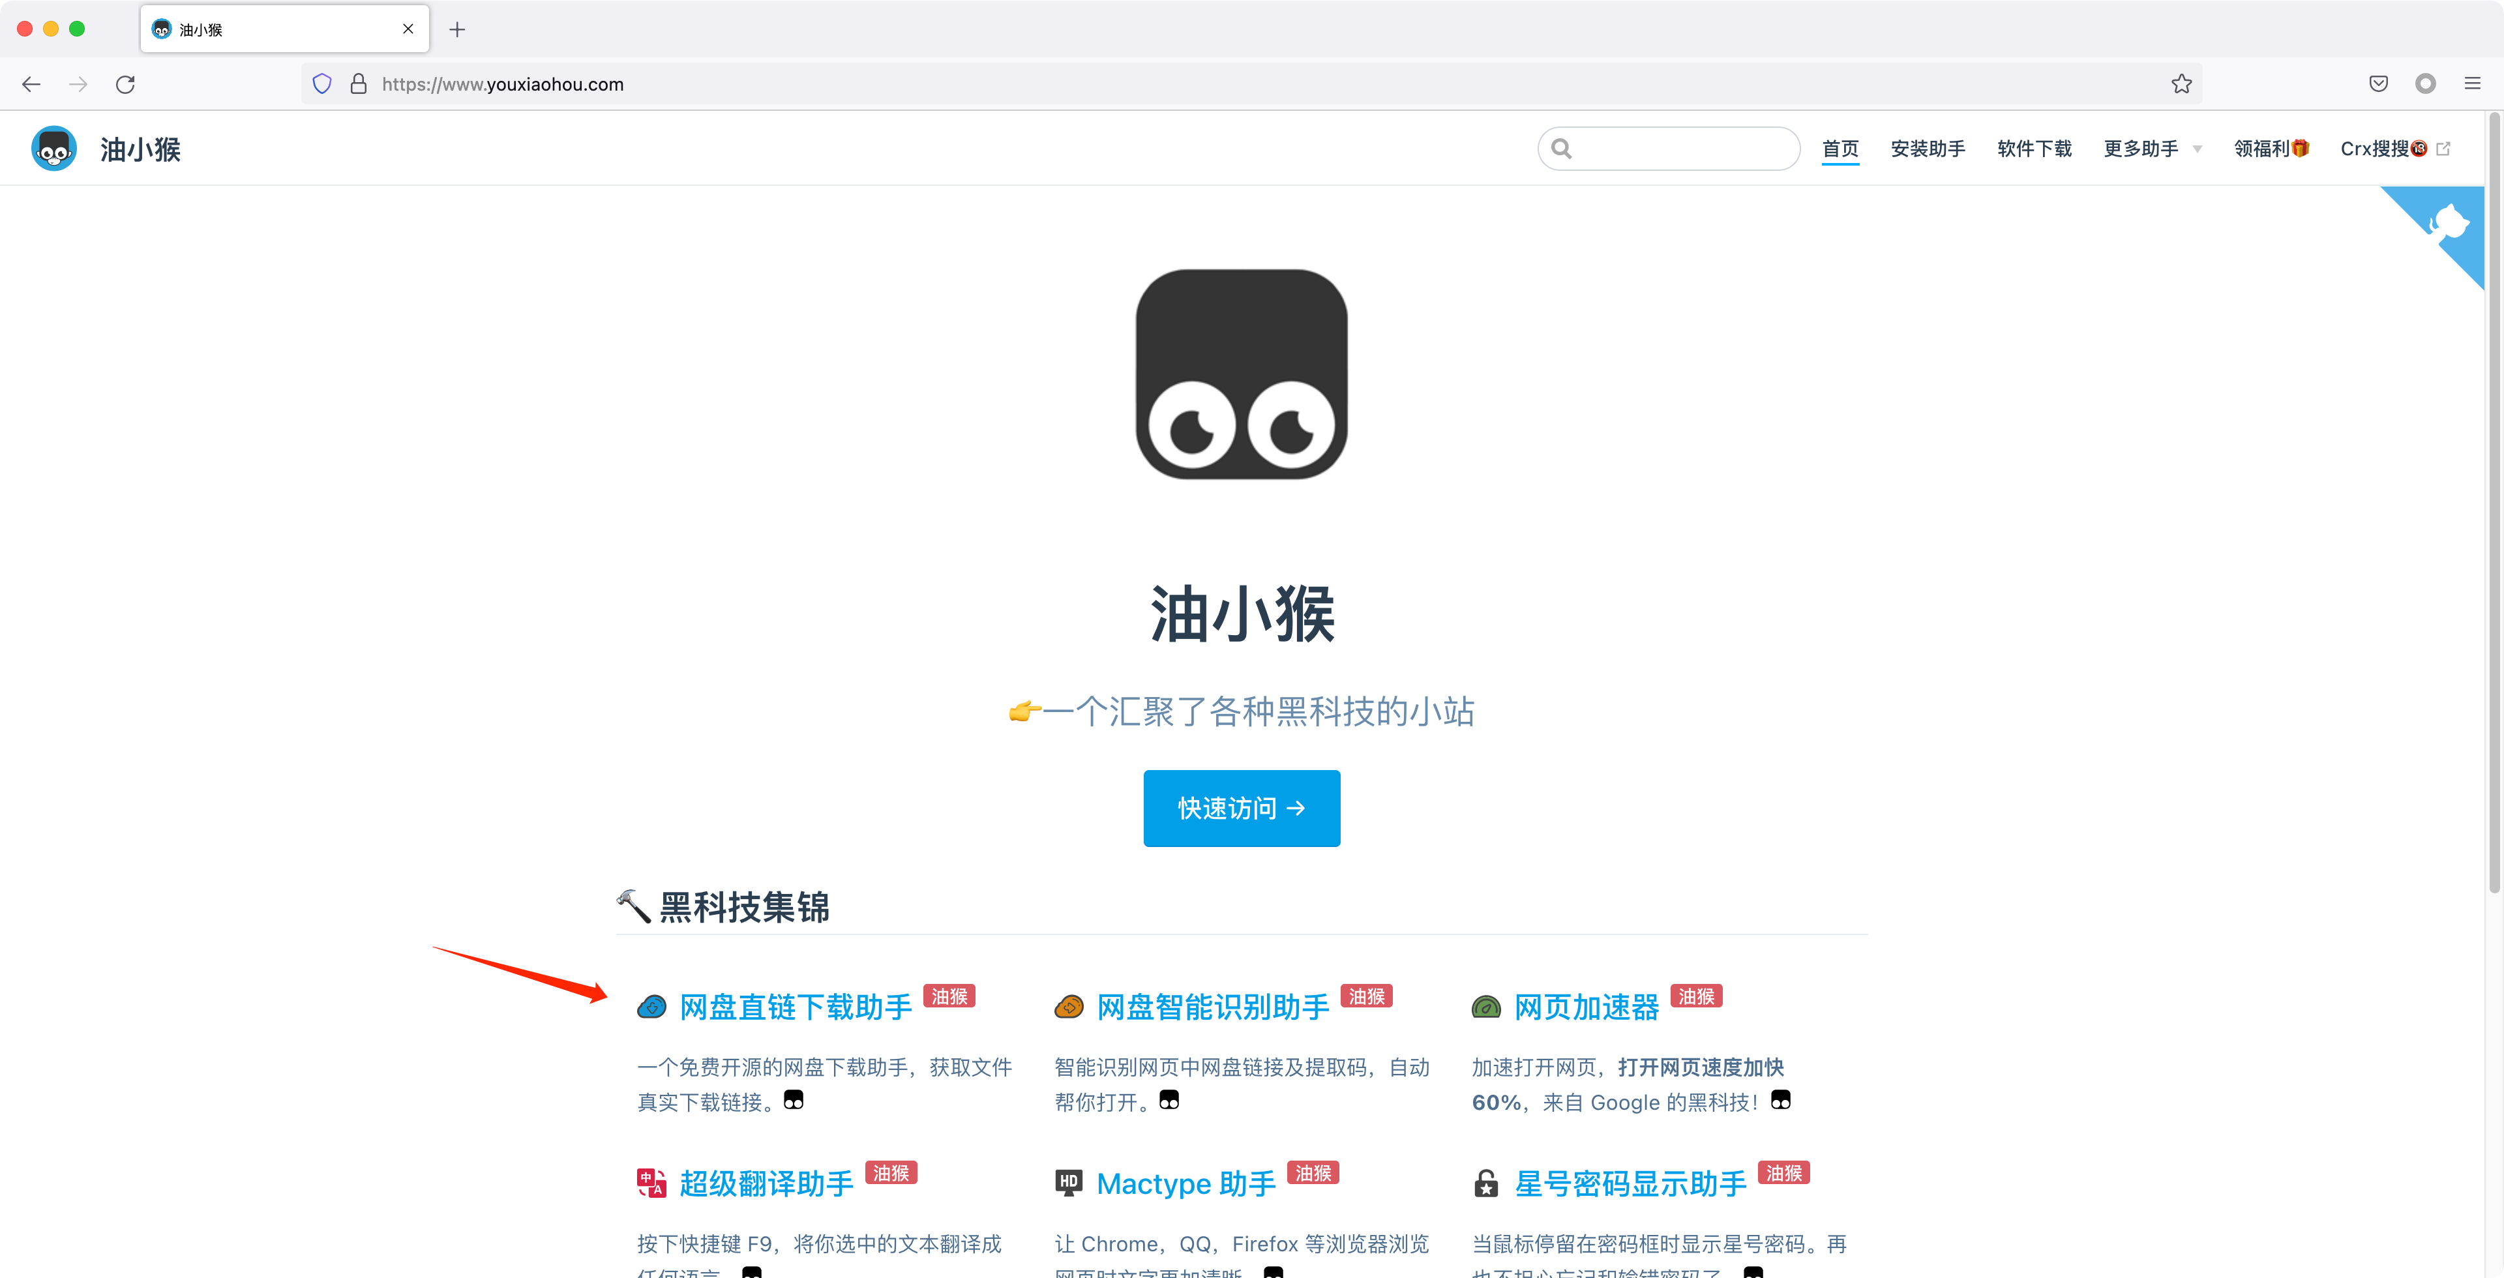Click the 黑科技集锦 section heading
This screenshot has height=1278, width=2504.
tap(745, 907)
